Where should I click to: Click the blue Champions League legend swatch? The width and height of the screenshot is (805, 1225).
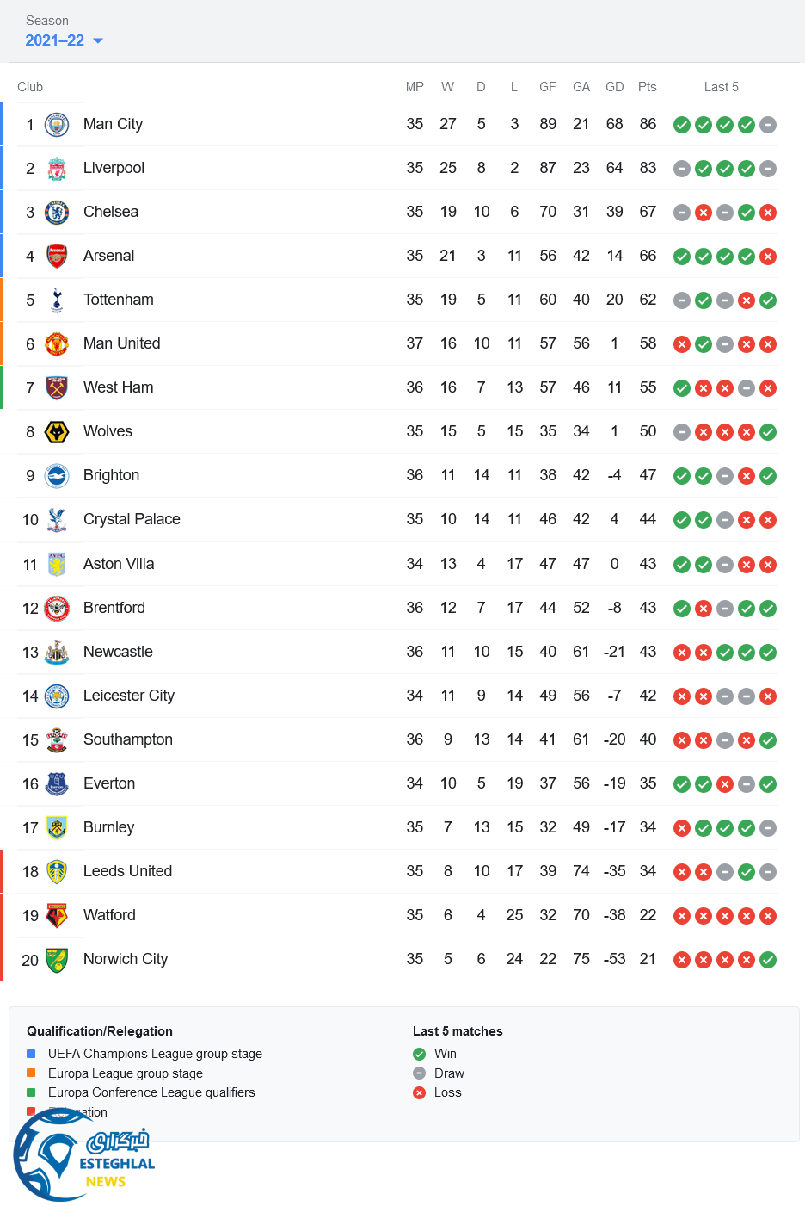click(x=31, y=1054)
